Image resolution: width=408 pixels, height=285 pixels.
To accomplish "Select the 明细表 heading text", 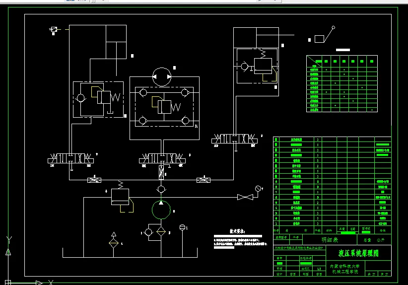I will (x=330, y=240).
